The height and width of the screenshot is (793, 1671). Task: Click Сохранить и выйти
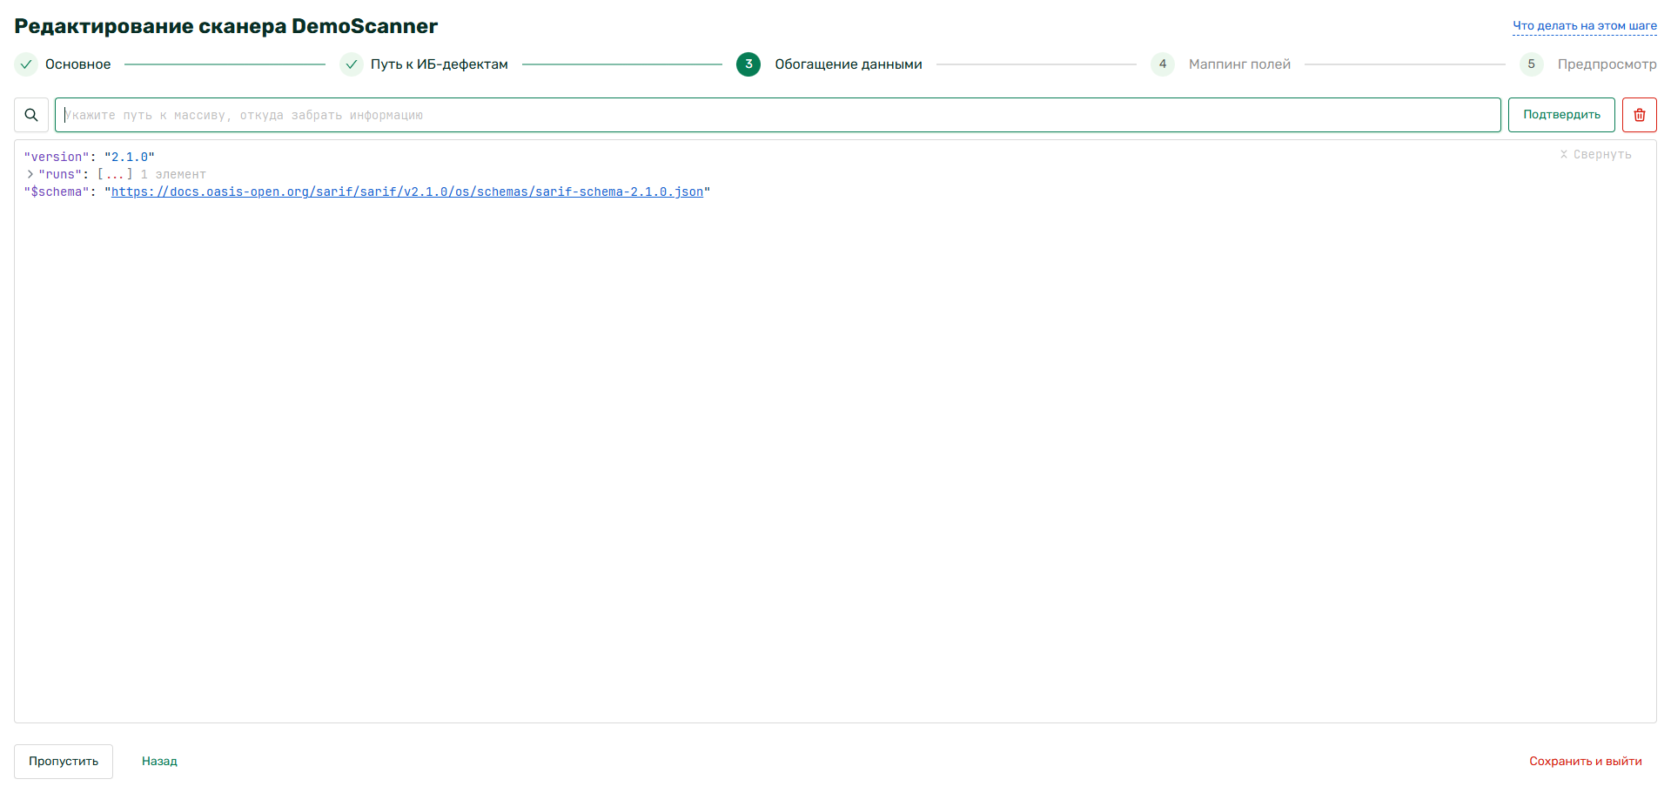tap(1586, 762)
